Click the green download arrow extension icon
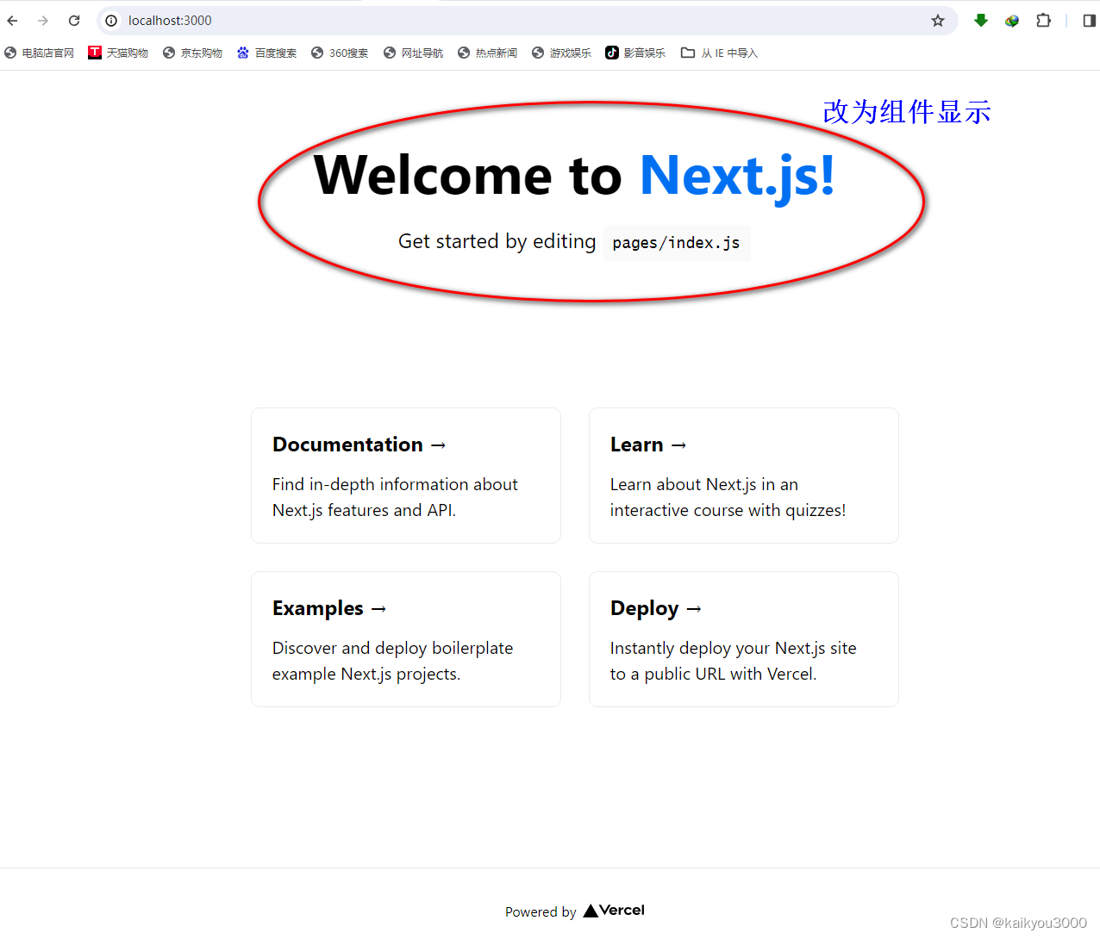Viewport: 1100px width, 939px height. 981,21
